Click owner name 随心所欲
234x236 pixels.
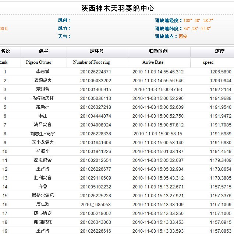(43, 213)
